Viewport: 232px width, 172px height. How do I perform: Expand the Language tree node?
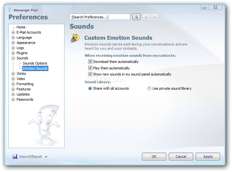pos(13,37)
